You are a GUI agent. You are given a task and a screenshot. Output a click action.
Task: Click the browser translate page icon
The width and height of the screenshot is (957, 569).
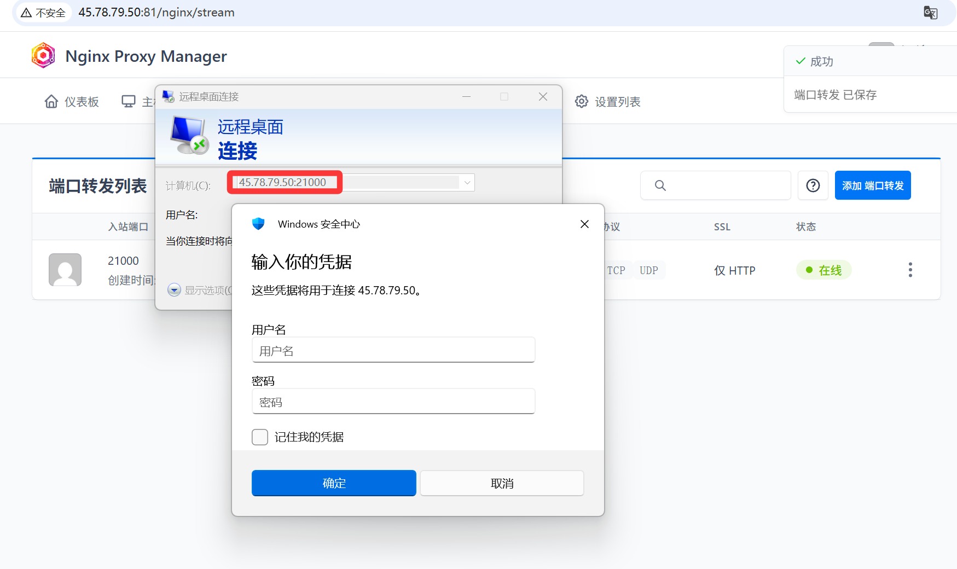click(930, 13)
